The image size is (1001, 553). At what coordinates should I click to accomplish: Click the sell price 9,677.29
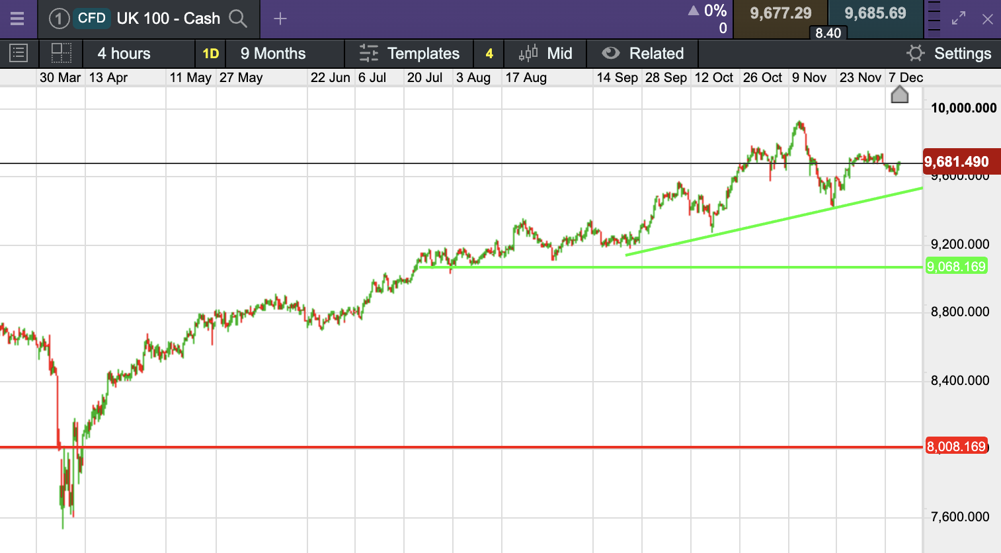coord(781,13)
